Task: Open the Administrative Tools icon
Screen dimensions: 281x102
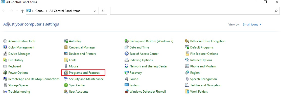Action: click(5, 41)
